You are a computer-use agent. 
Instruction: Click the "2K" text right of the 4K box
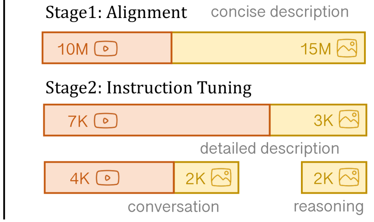196,178
